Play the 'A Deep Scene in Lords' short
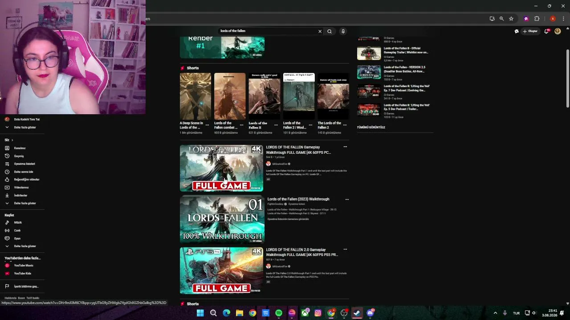The image size is (570, 320). coord(195,96)
